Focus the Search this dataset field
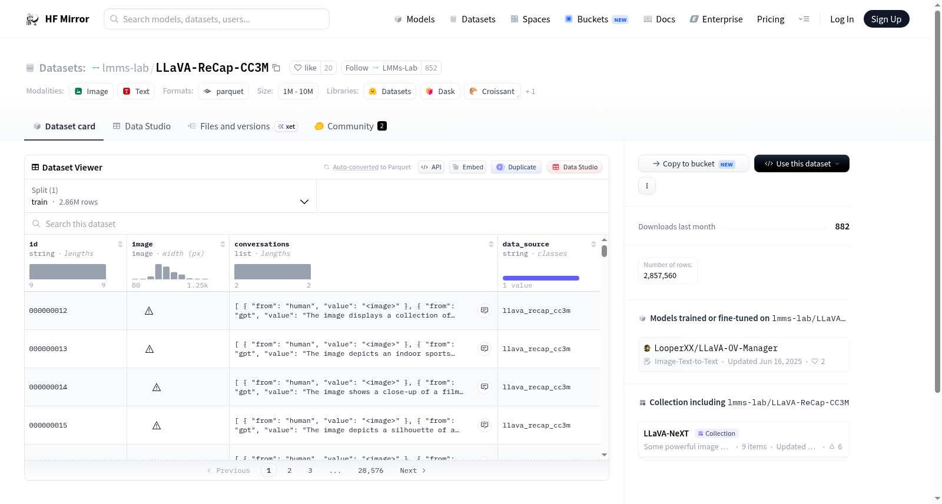The height and width of the screenshot is (504, 942). click(x=317, y=223)
